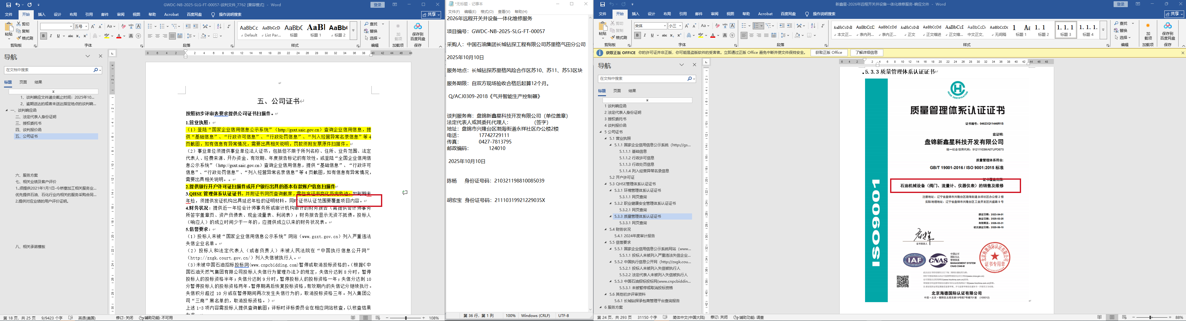
Task: Click the Save icon in the right Word window
Action: click(602, 4)
